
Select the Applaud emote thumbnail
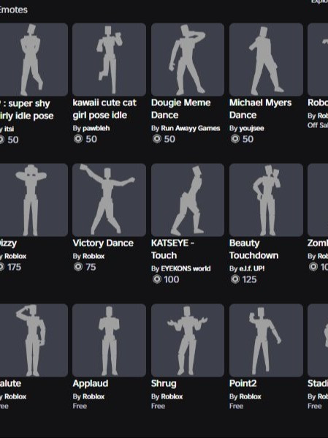[109, 340]
